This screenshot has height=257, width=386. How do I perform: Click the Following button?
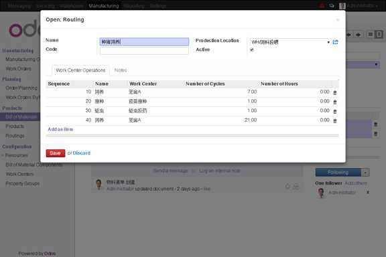pos(338,173)
